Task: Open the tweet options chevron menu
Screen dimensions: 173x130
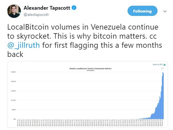Action: (165, 11)
